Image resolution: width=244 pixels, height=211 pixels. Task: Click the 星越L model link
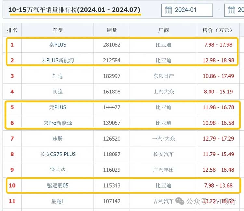(58, 201)
